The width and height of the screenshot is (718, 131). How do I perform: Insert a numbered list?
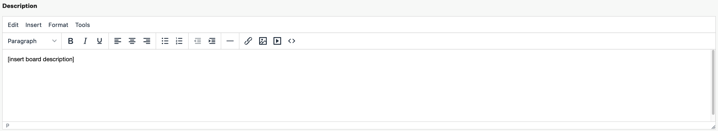click(x=179, y=41)
